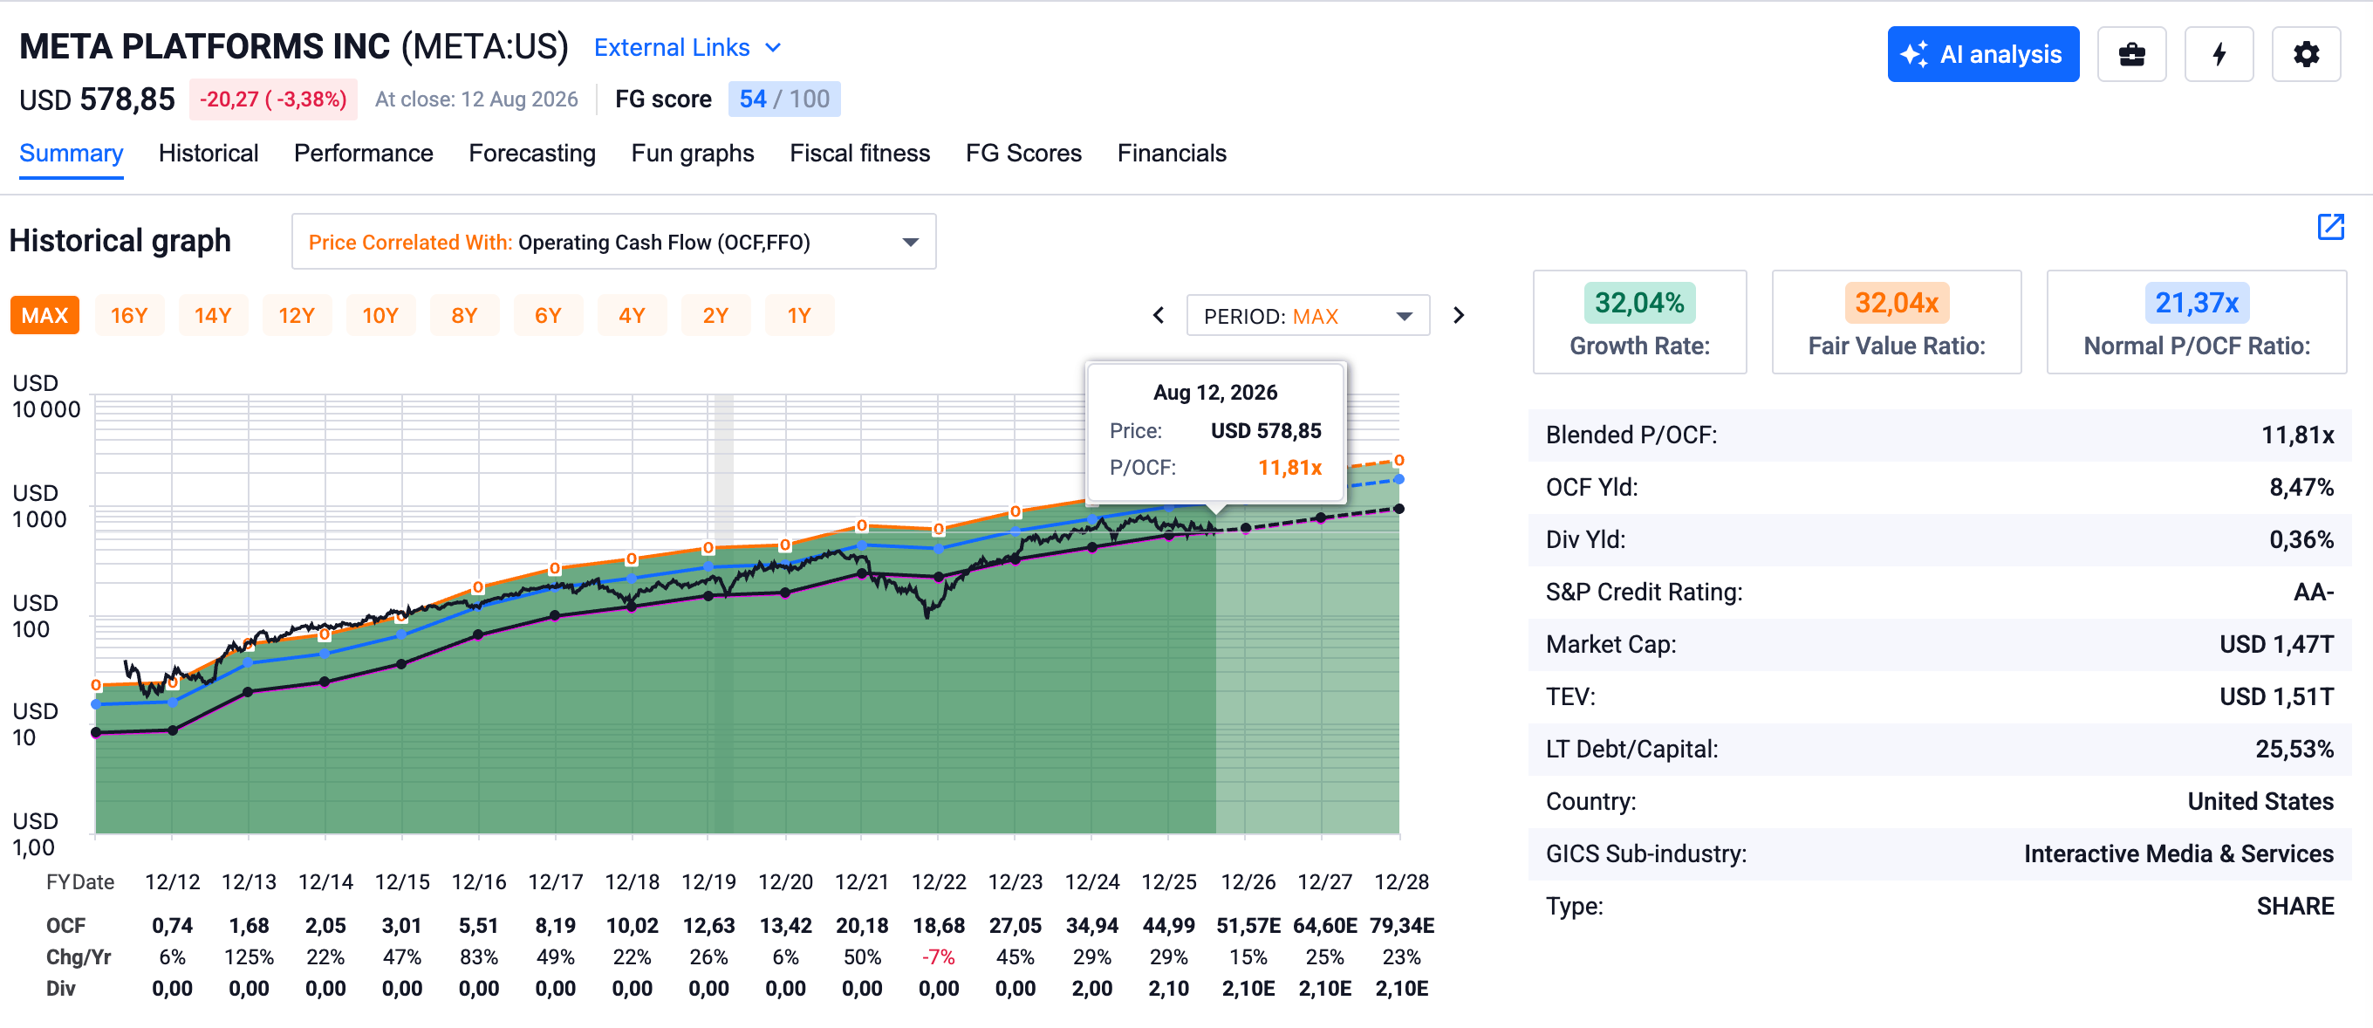Go to previous period arrow
Screen dimensions: 2373x1028
click(x=1159, y=316)
